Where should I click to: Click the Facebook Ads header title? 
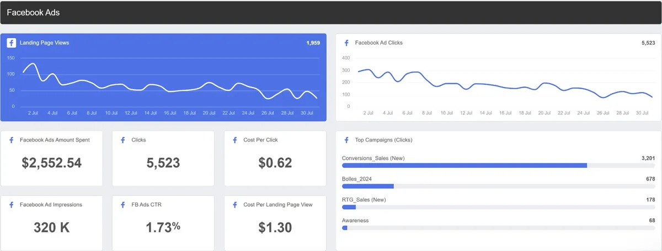tap(33, 12)
